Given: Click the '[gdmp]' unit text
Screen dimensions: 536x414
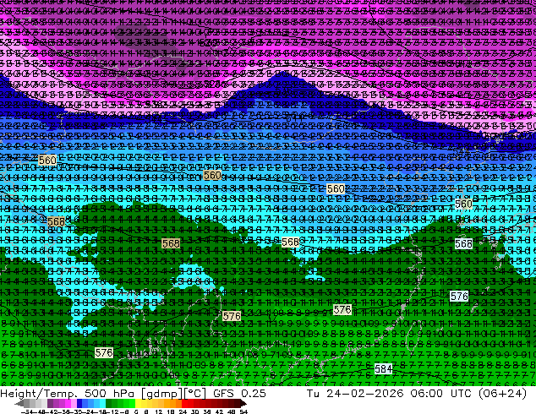Looking at the screenshot, I should click(x=161, y=394).
